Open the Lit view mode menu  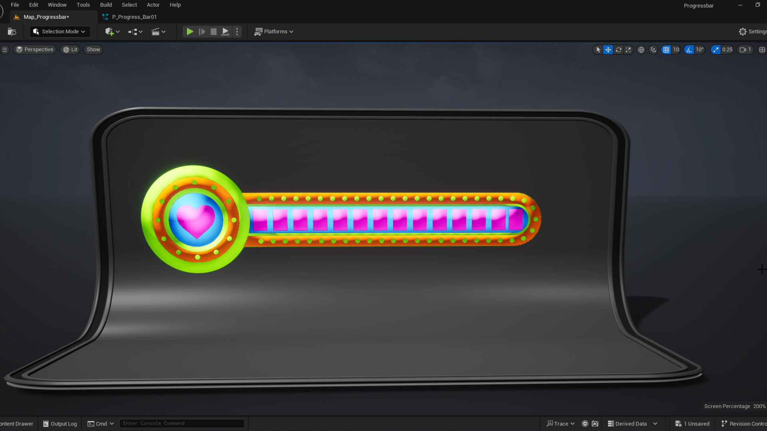[70, 49]
